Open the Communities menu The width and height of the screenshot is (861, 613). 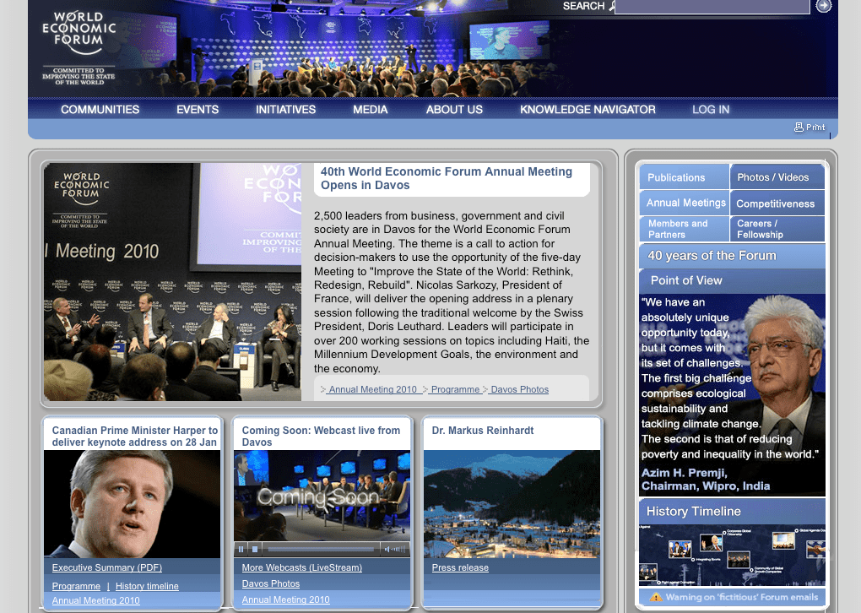click(x=100, y=110)
